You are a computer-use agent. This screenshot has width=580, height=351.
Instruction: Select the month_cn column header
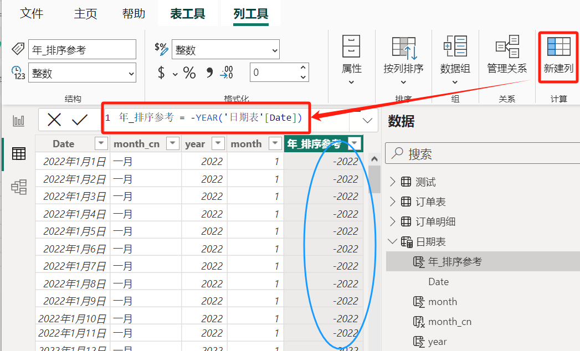[136, 143]
